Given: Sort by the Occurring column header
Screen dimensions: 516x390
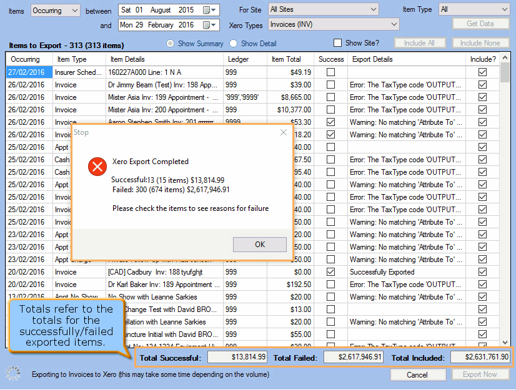Looking at the screenshot, I should pyautogui.click(x=29, y=59).
